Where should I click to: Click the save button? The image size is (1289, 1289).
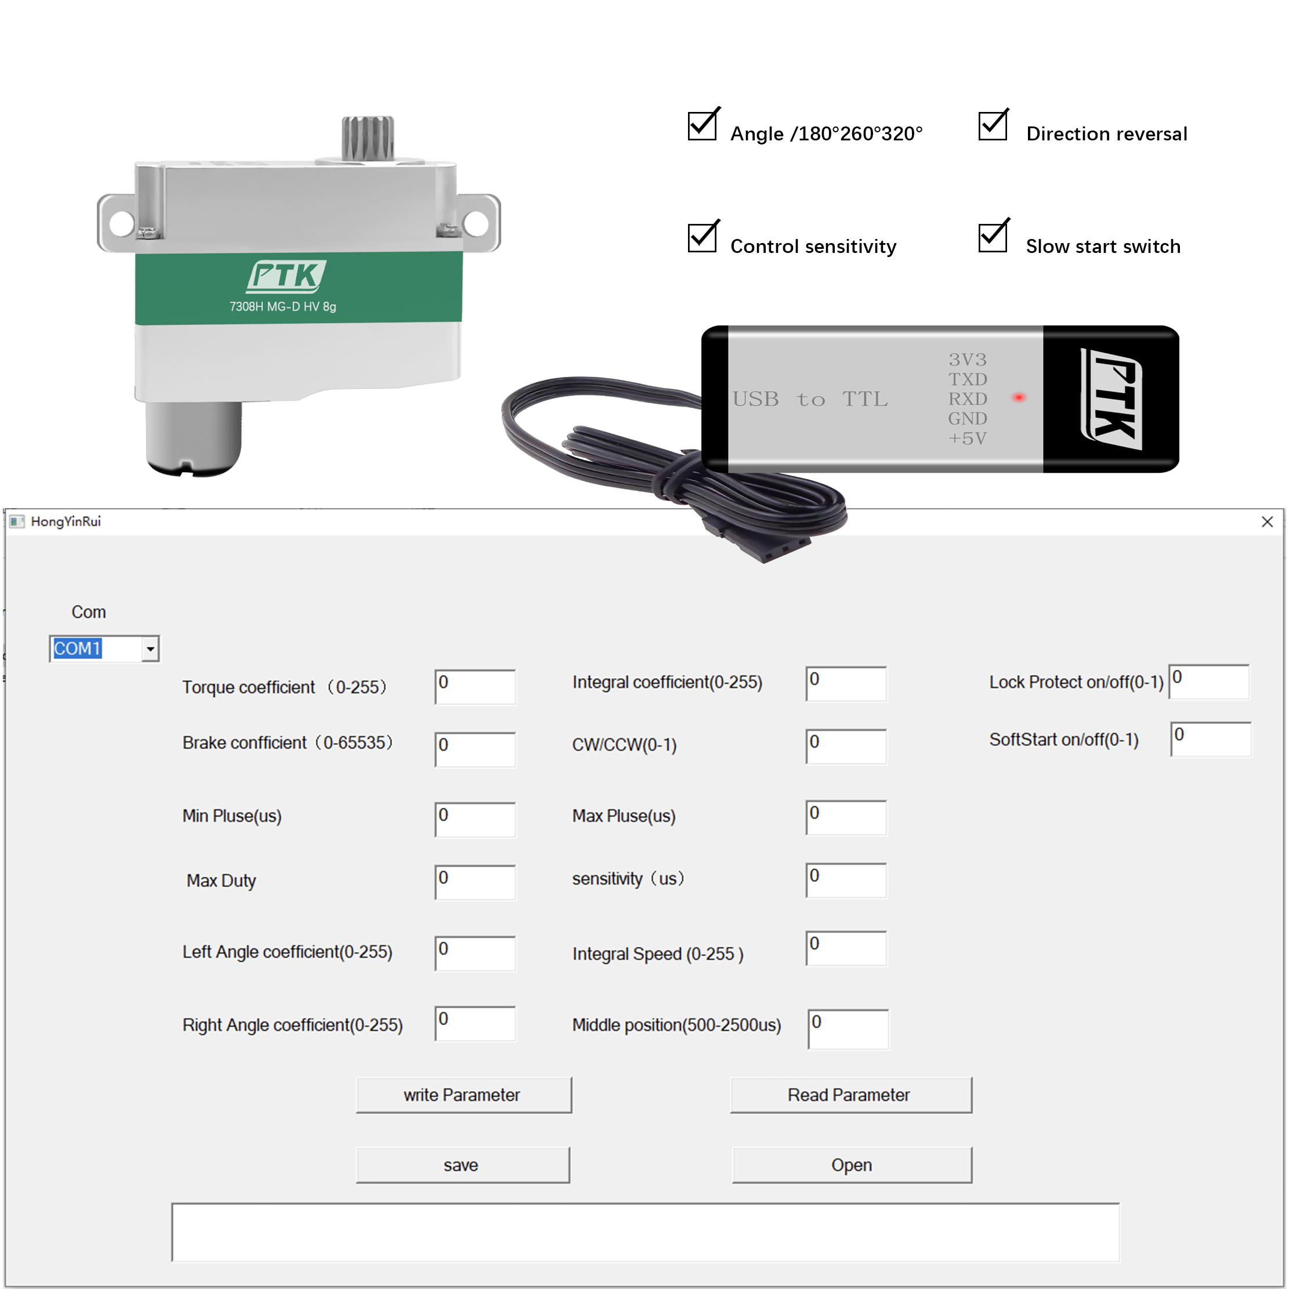pyautogui.click(x=462, y=1165)
